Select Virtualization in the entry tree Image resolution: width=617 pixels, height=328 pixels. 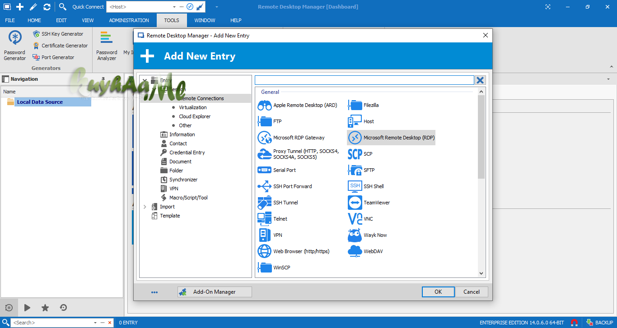tap(193, 107)
